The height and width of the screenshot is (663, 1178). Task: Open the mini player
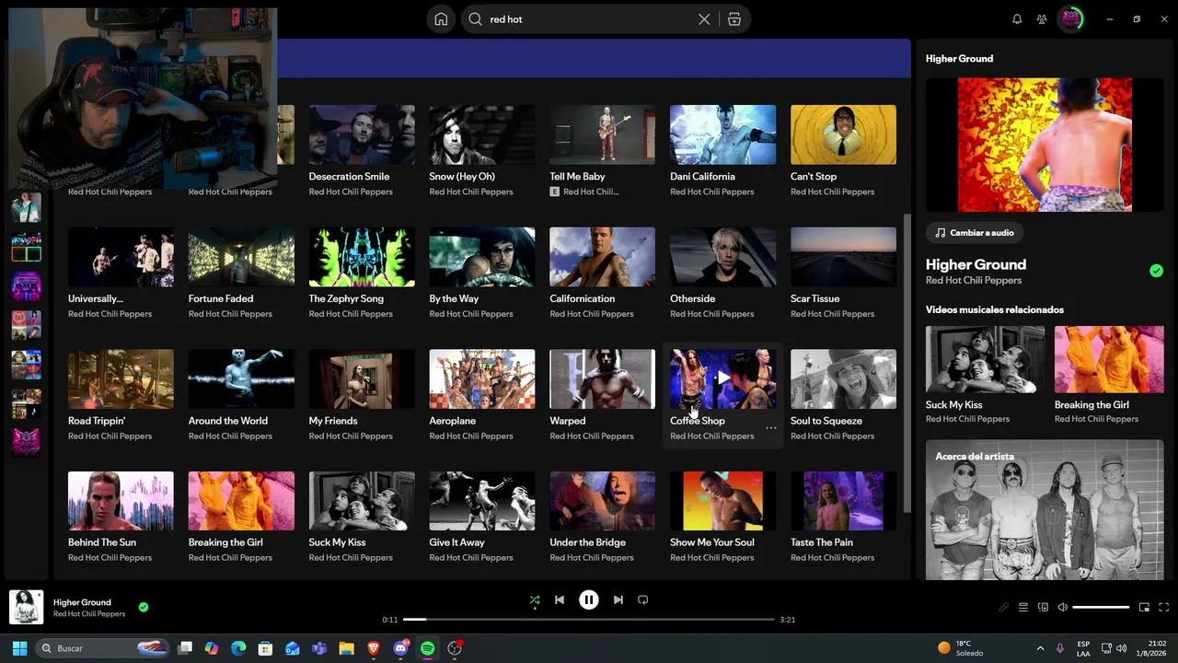click(1144, 608)
